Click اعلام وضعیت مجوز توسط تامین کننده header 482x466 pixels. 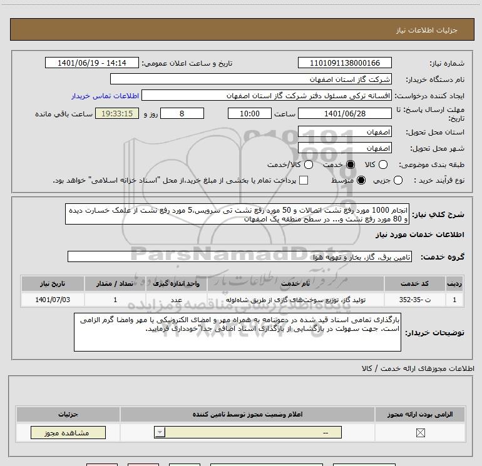(x=247, y=414)
